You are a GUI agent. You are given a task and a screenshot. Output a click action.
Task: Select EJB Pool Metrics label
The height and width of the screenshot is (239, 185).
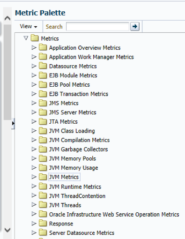pyautogui.click(x=69, y=84)
